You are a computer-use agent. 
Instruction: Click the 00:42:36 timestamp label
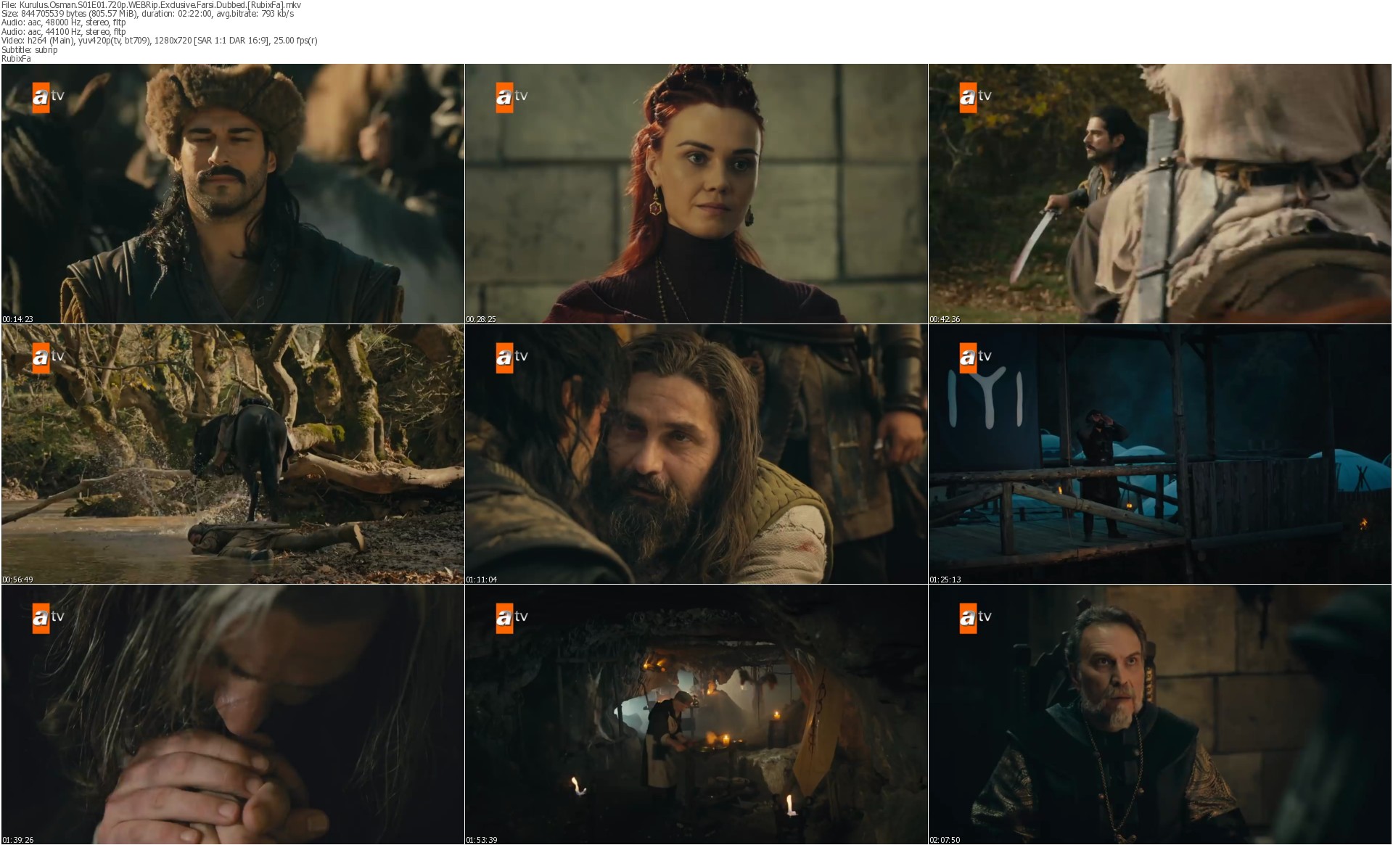[945, 319]
